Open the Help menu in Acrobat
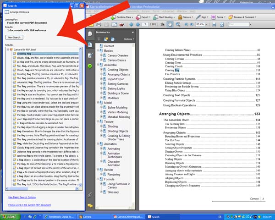 click(192, 11)
